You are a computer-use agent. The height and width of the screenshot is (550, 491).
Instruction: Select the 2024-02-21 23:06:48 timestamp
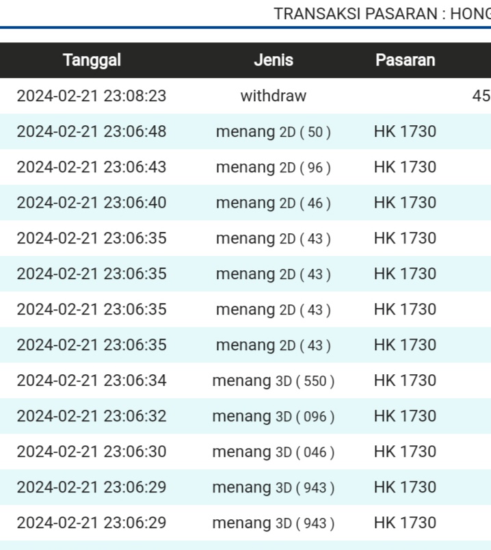[92, 131]
